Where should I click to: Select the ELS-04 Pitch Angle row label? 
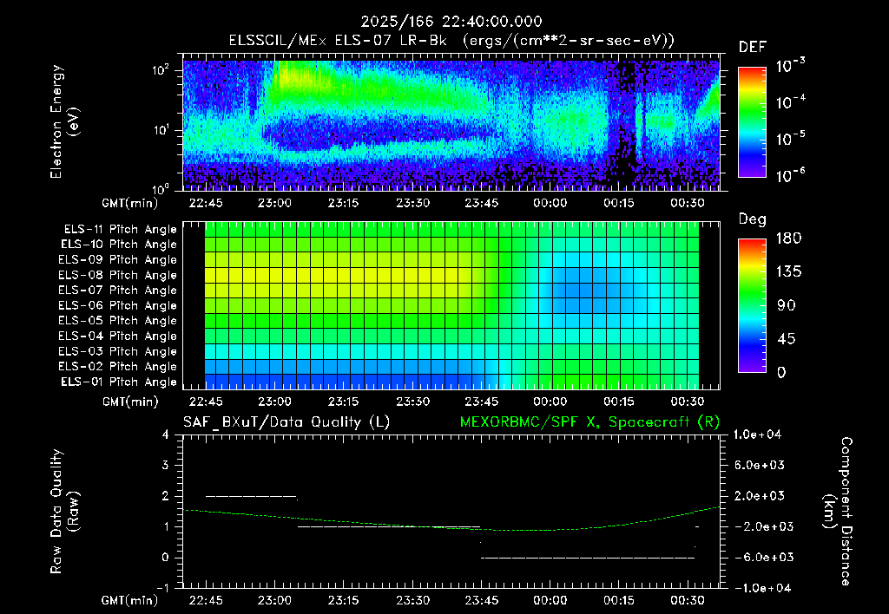click(x=117, y=336)
